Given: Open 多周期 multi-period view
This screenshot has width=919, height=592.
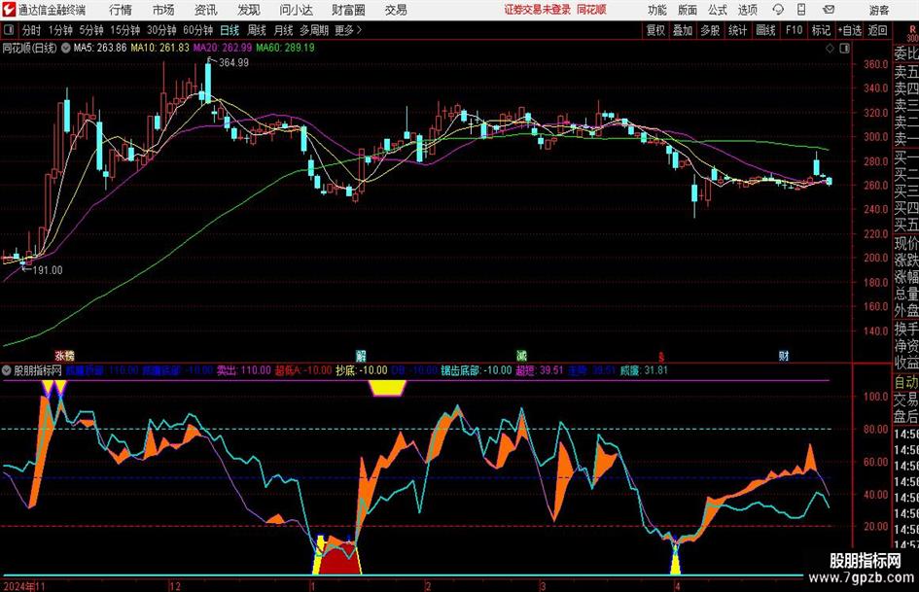Looking at the screenshot, I should (x=314, y=30).
